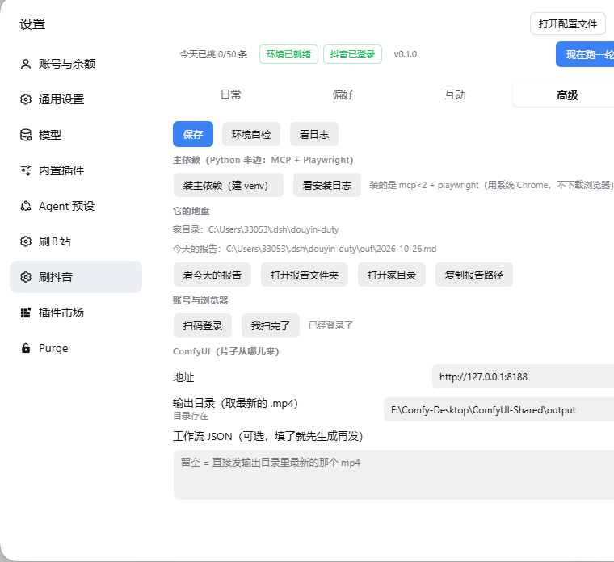Click the 它的地盘 section heading
Screen dimensions: 614x562
point(191,211)
